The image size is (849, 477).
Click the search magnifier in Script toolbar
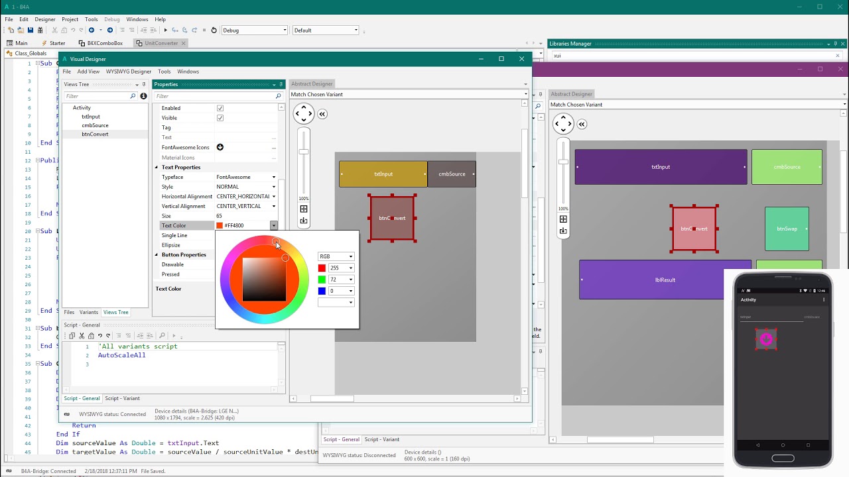tap(162, 336)
